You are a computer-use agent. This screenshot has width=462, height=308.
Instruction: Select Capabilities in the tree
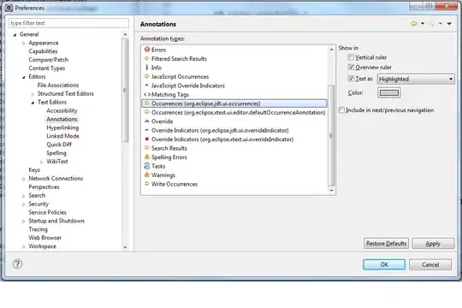[43, 51]
